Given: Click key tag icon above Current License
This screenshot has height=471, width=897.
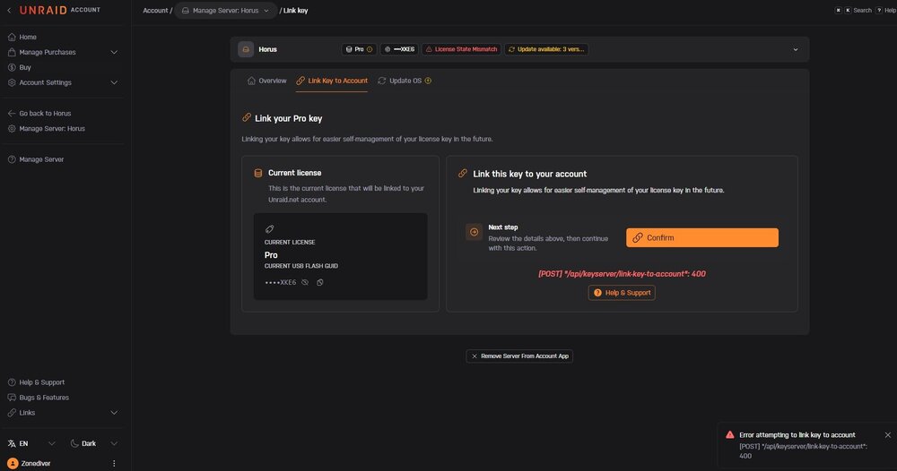Looking at the screenshot, I should tap(269, 229).
